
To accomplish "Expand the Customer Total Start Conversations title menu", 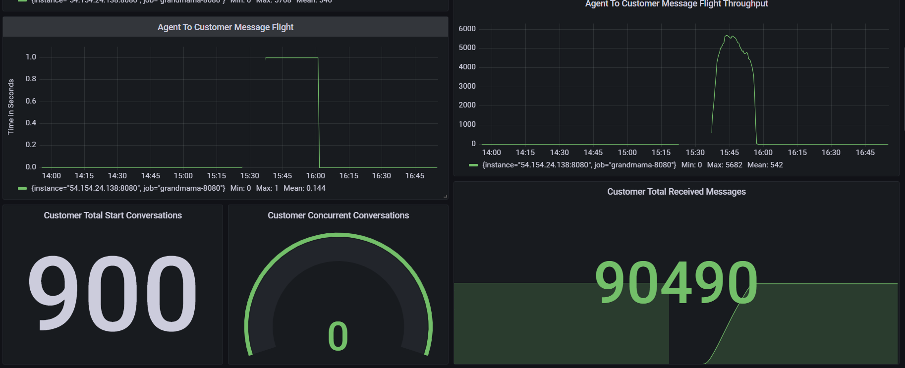I will [x=113, y=215].
